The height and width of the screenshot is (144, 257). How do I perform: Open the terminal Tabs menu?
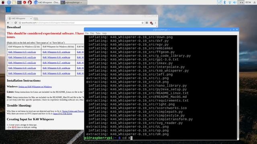(98, 33)
